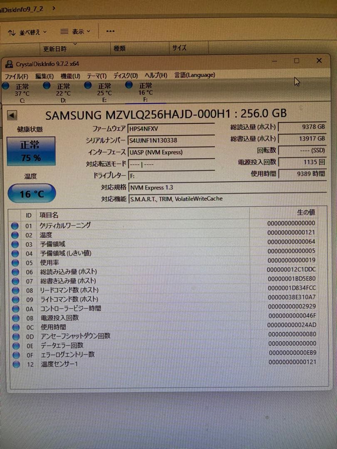Open the ファイル(F) menu

(x=16, y=76)
